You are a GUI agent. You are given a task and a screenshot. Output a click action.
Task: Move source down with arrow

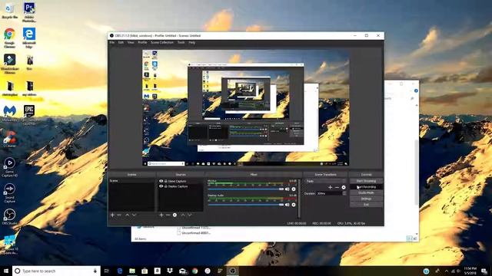[x=190, y=215]
